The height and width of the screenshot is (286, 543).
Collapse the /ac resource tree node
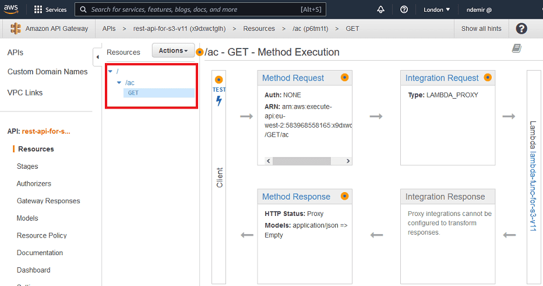tap(119, 83)
